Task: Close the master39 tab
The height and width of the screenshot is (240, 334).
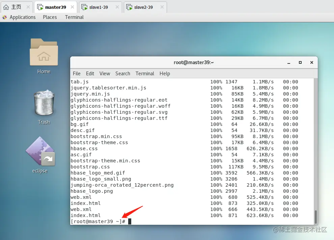Action: [72, 7]
